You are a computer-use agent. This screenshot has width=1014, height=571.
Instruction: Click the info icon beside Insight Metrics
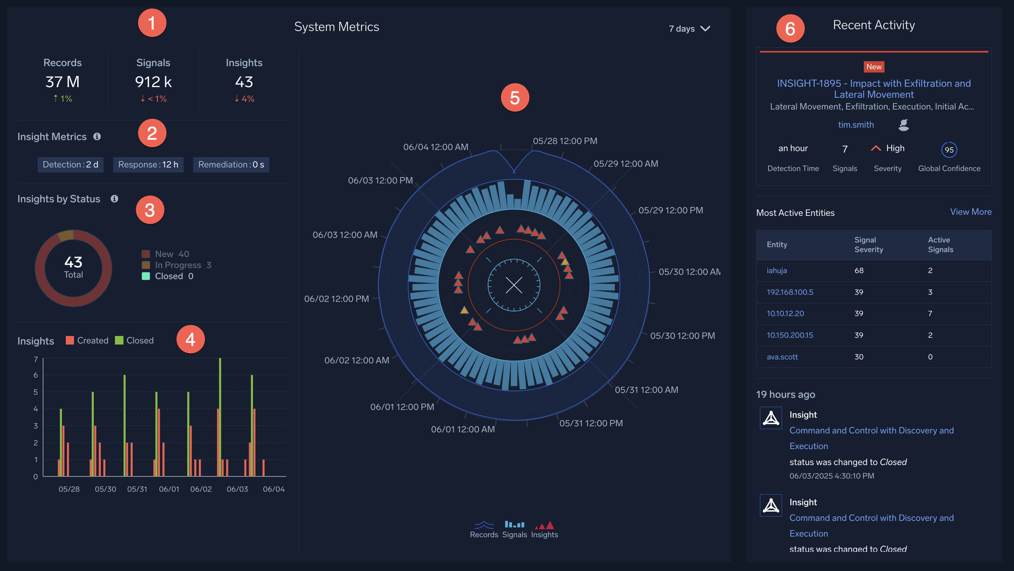click(x=97, y=137)
